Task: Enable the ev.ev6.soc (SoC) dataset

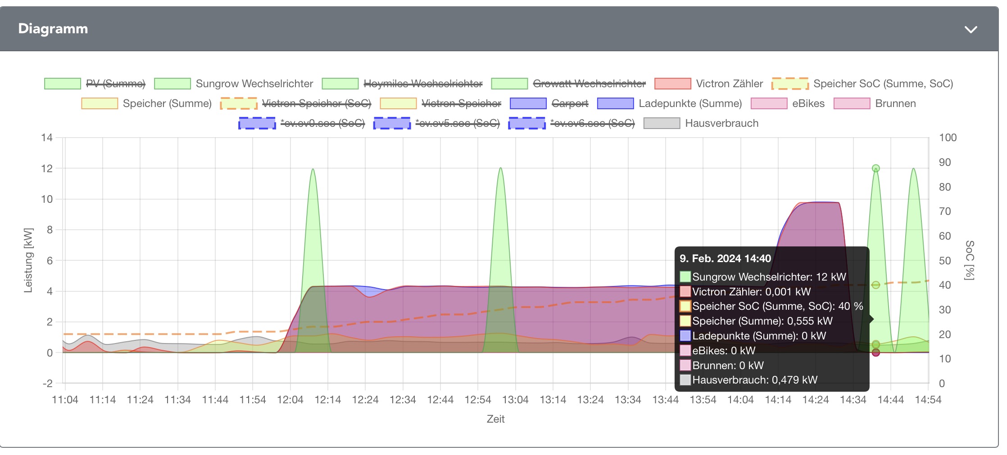Action: pos(592,124)
